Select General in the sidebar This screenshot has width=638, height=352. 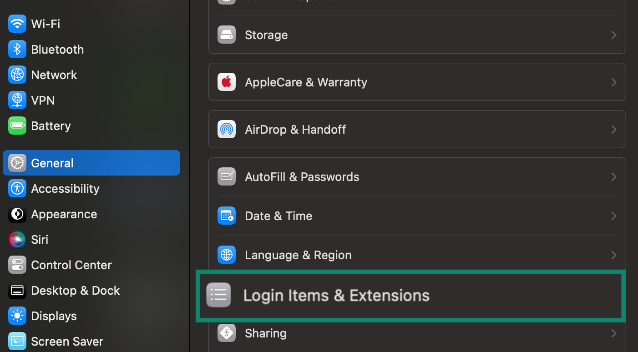(x=52, y=163)
